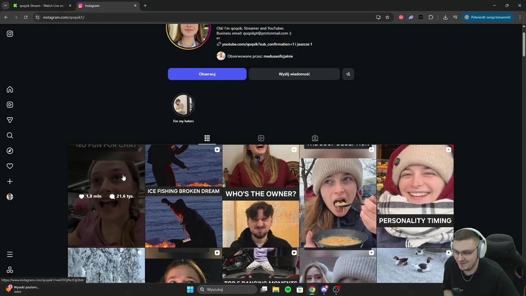Open the Windows Start menu
This screenshot has height=296, width=526.
point(190,289)
